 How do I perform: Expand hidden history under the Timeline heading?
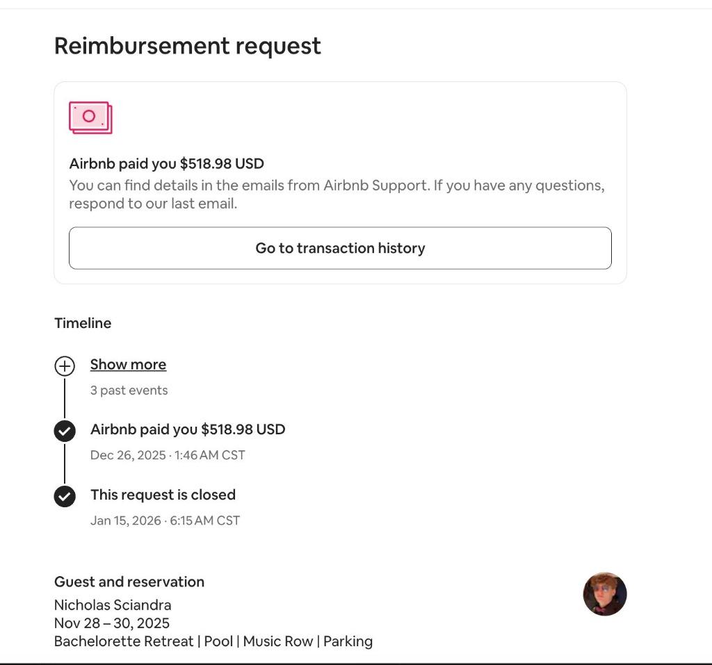(x=128, y=364)
